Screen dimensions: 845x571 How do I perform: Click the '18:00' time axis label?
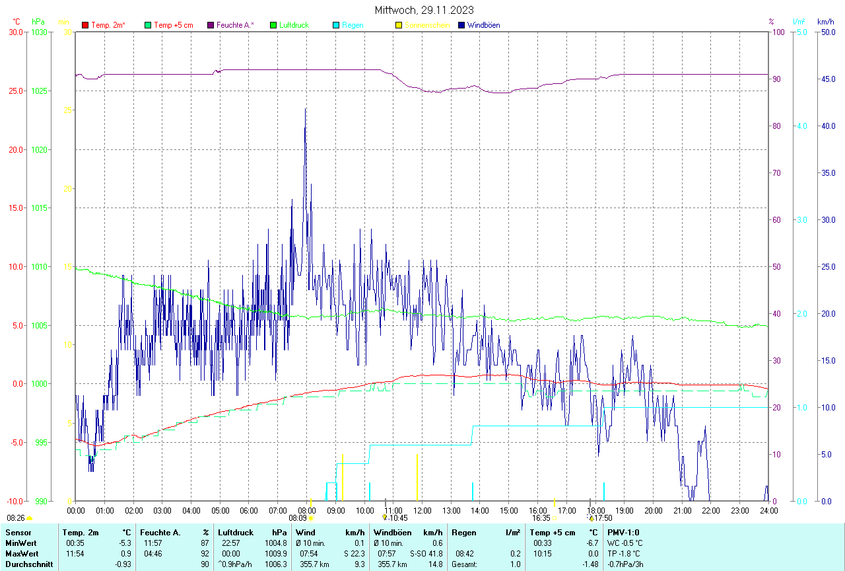pos(596,511)
